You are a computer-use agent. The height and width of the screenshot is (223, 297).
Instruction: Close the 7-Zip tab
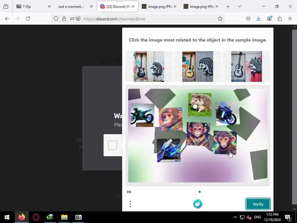coord(49,7)
